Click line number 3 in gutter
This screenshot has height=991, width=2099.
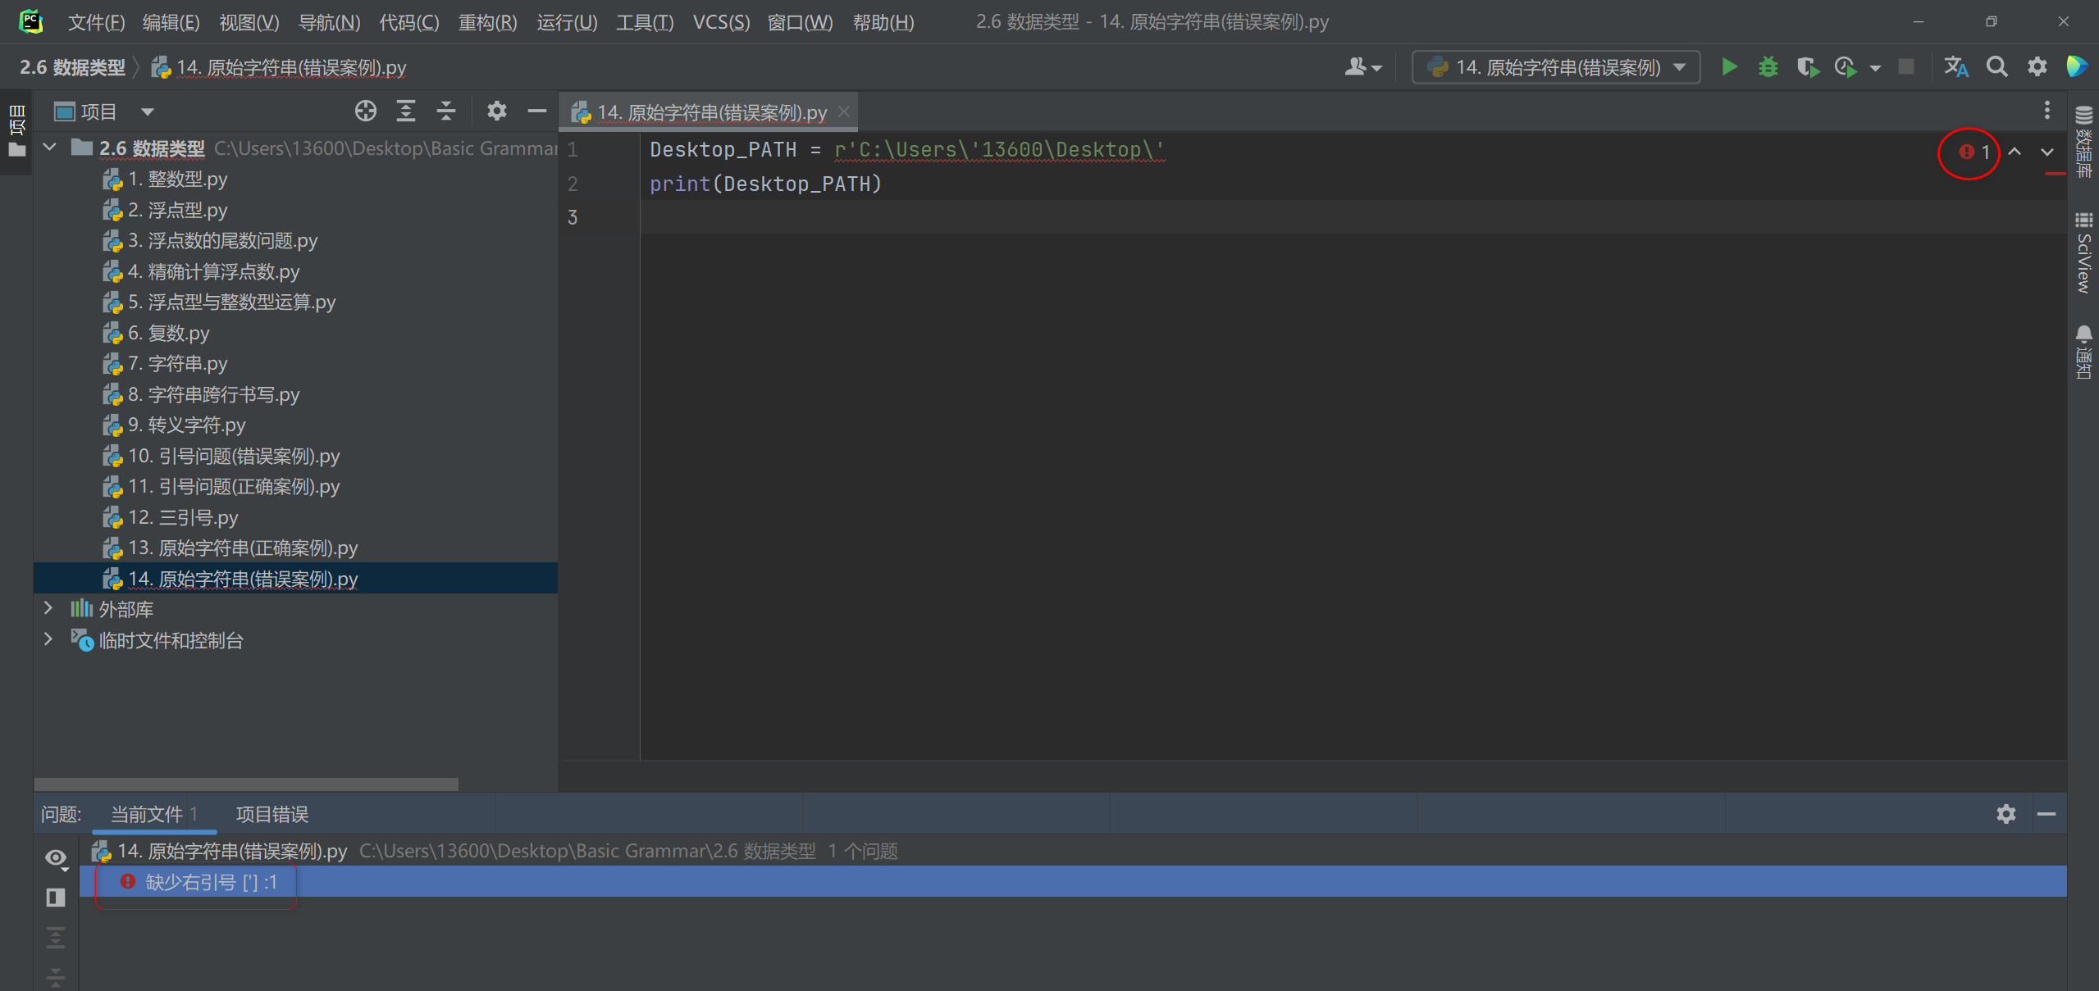[x=573, y=217]
